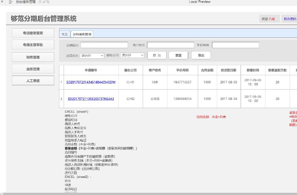This screenshot has width=297, height=195.
Task: Click the 合同金额 column header
Action: [x=207, y=70]
